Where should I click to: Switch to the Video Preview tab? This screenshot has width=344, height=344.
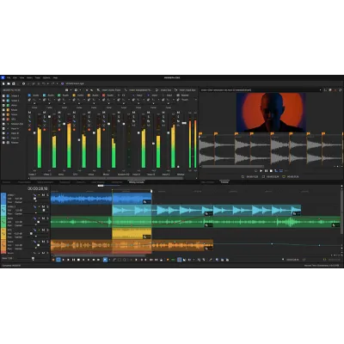point(207,182)
